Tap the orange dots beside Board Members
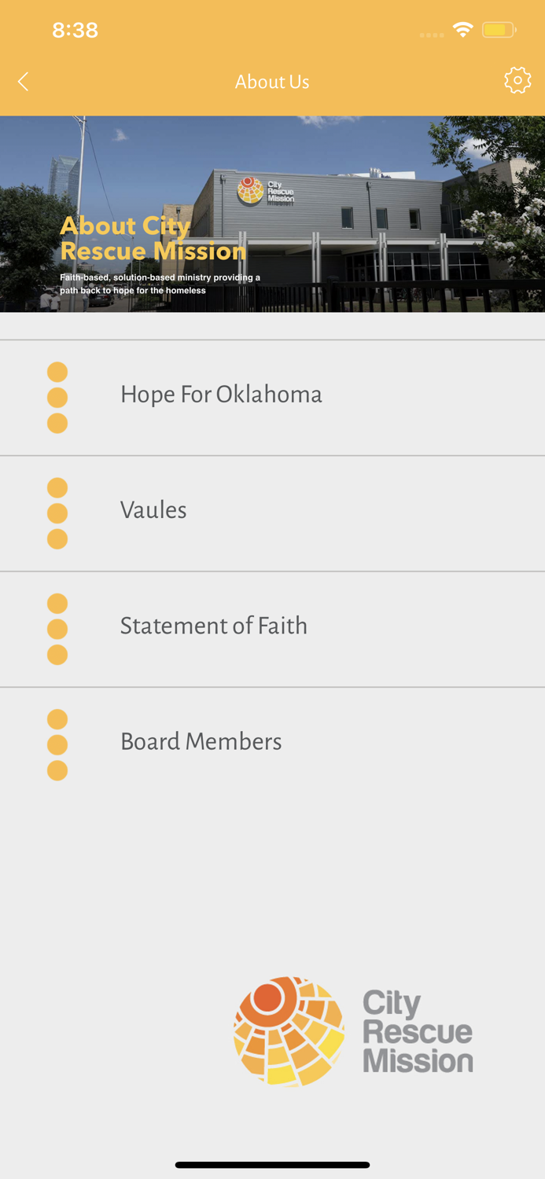 click(x=57, y=743)
